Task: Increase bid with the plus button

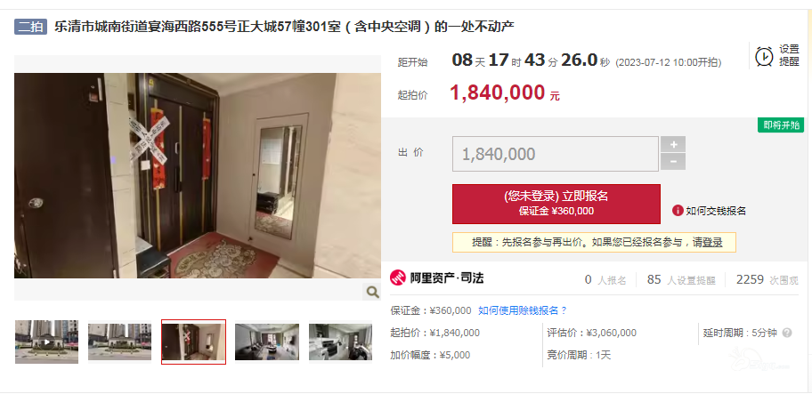Action: [x=673, y=144]
